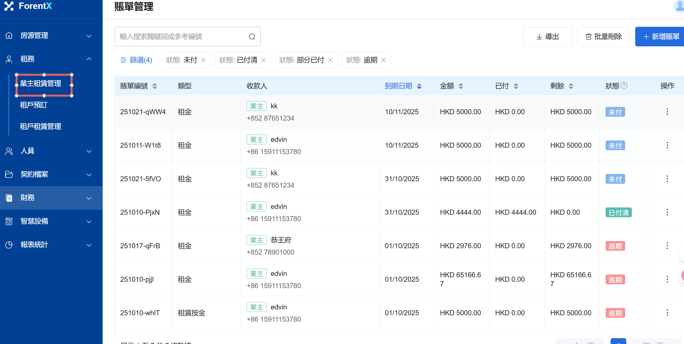The image size is (684, 344).
Task: Go to 租戶租賃管理 page
Action: [40, 126]
